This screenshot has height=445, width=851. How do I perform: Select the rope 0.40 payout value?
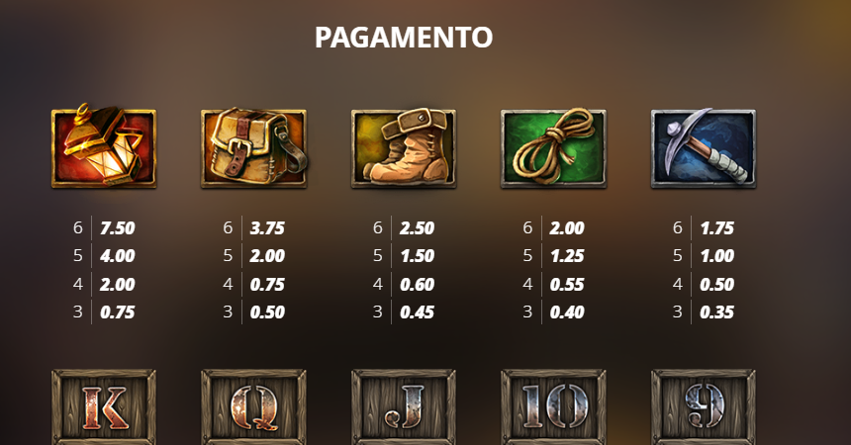pos(567,312)
